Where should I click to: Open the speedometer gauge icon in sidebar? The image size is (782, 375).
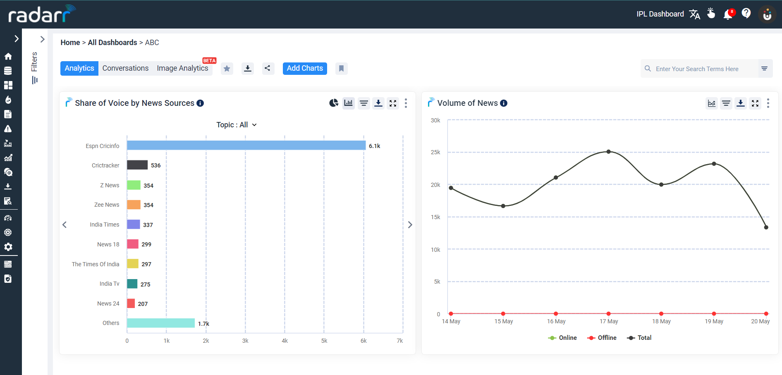8,218
